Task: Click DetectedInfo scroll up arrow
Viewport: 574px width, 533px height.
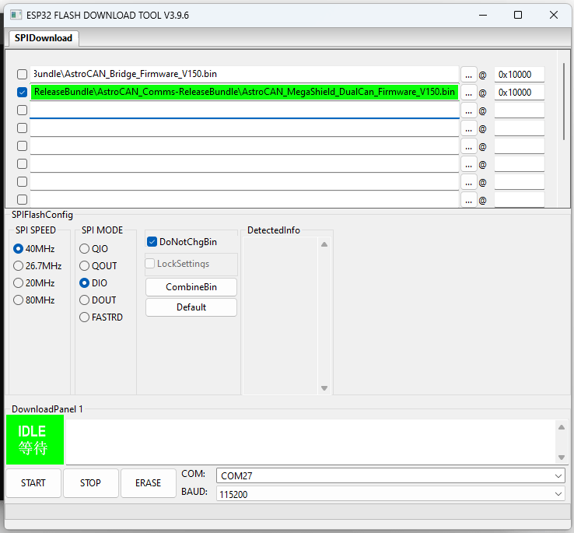Action: click(x=324, y=244)
